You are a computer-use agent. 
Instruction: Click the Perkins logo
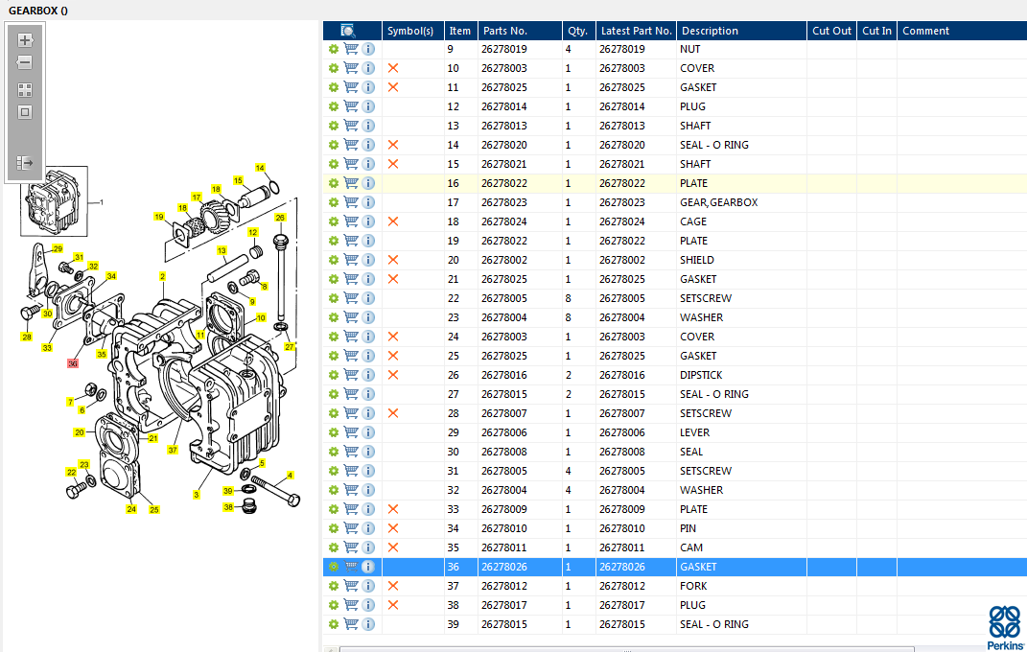[x=1005, y=628]
